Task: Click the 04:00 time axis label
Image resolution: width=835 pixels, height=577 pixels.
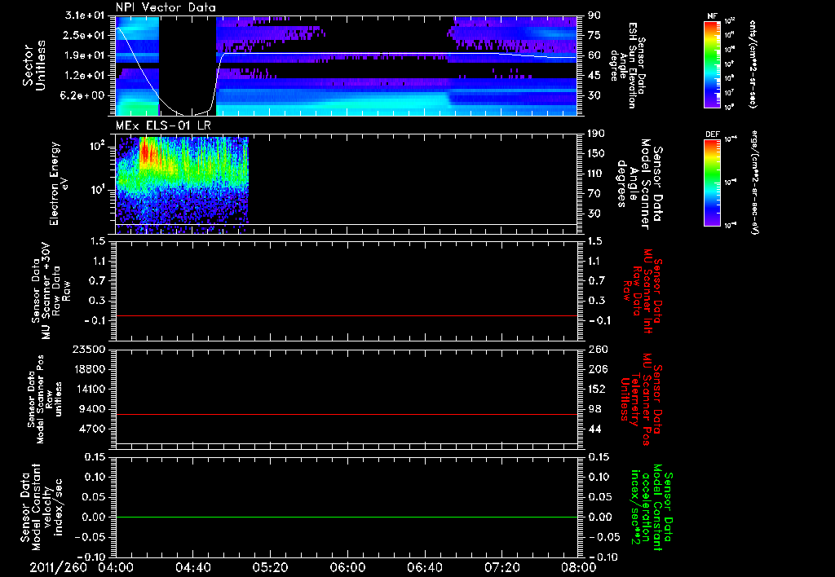Action: 116,567
